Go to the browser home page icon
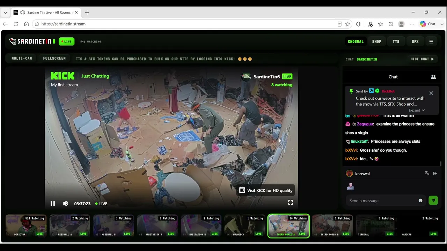The height and width of the screenshot is (251, 447). pos(26,24)
